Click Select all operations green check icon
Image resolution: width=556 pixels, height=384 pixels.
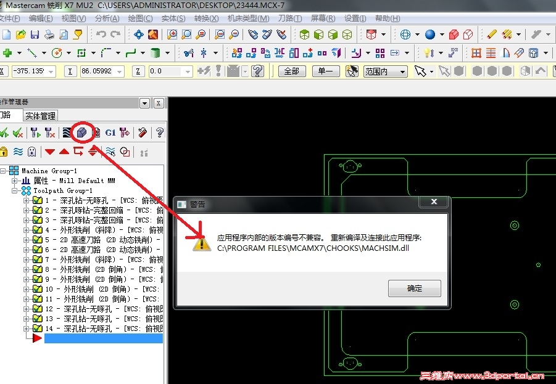coord(4,133)
